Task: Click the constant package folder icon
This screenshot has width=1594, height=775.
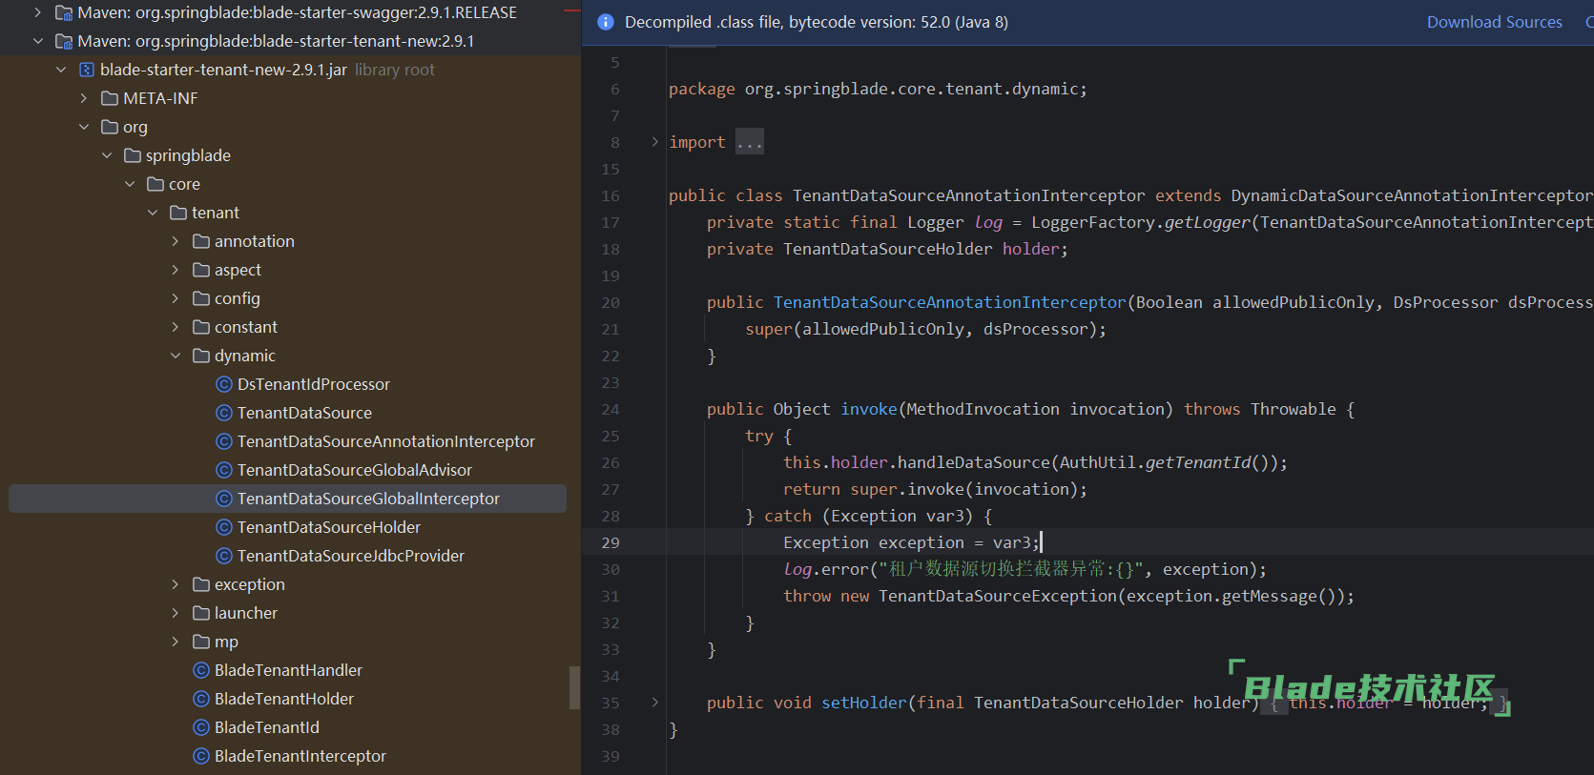Action: tap(201, 327)
